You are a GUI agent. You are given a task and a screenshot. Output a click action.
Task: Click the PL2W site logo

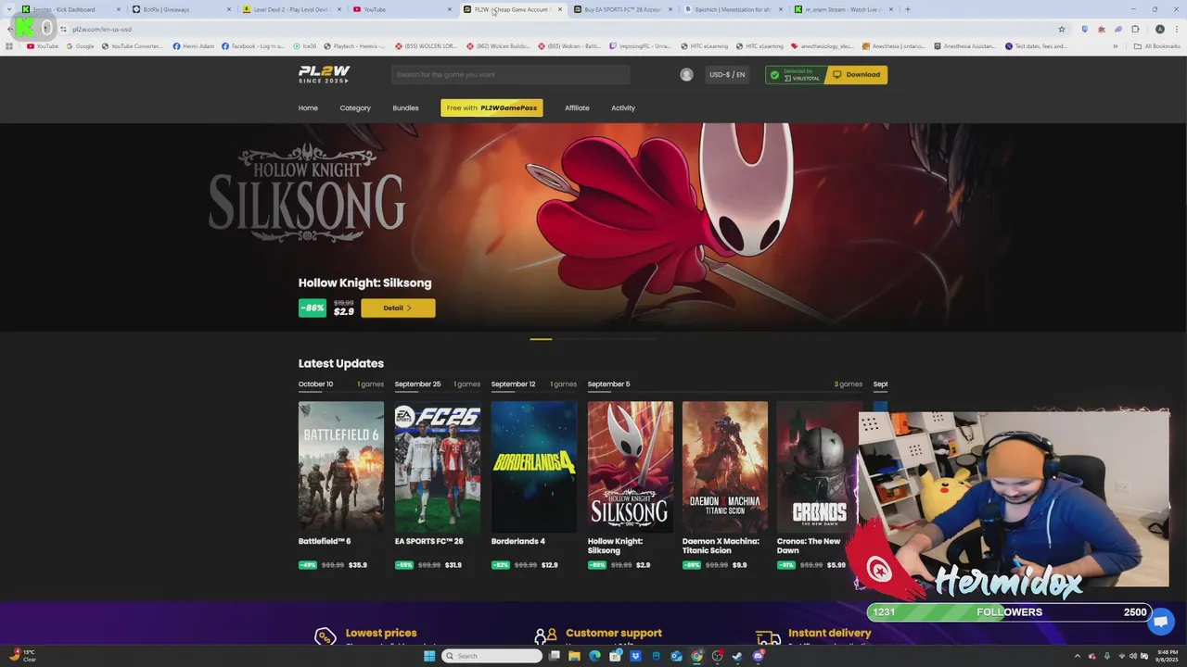(324, 74)
